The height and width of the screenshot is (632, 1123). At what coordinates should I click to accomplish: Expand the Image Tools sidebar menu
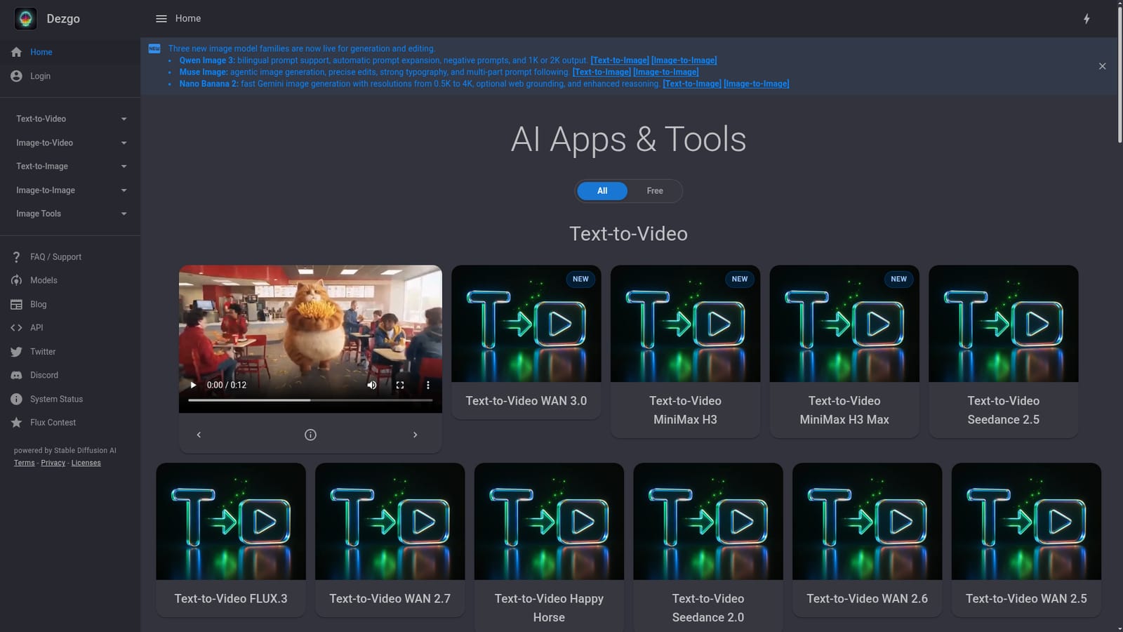tap(70, 213)
